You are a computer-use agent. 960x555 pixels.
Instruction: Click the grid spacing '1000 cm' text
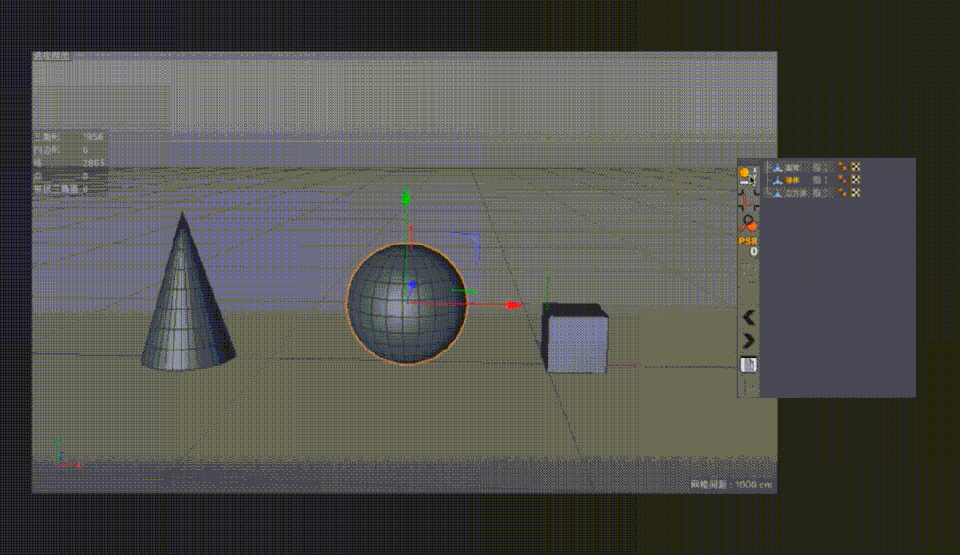click(754, 484)
